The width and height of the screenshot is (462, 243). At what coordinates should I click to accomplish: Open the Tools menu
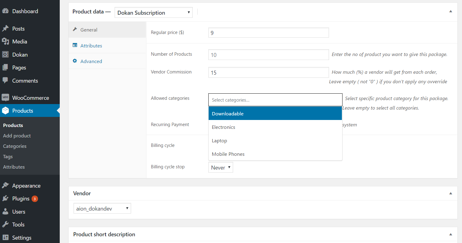click(30, 224)
